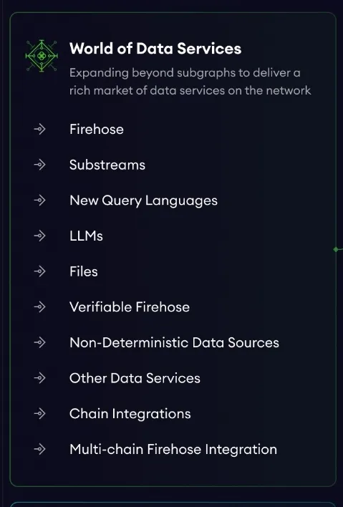Click the arrow icon beside Other Data Services
Viewport: 343px width, 507px height.
[x=40, y=377]
